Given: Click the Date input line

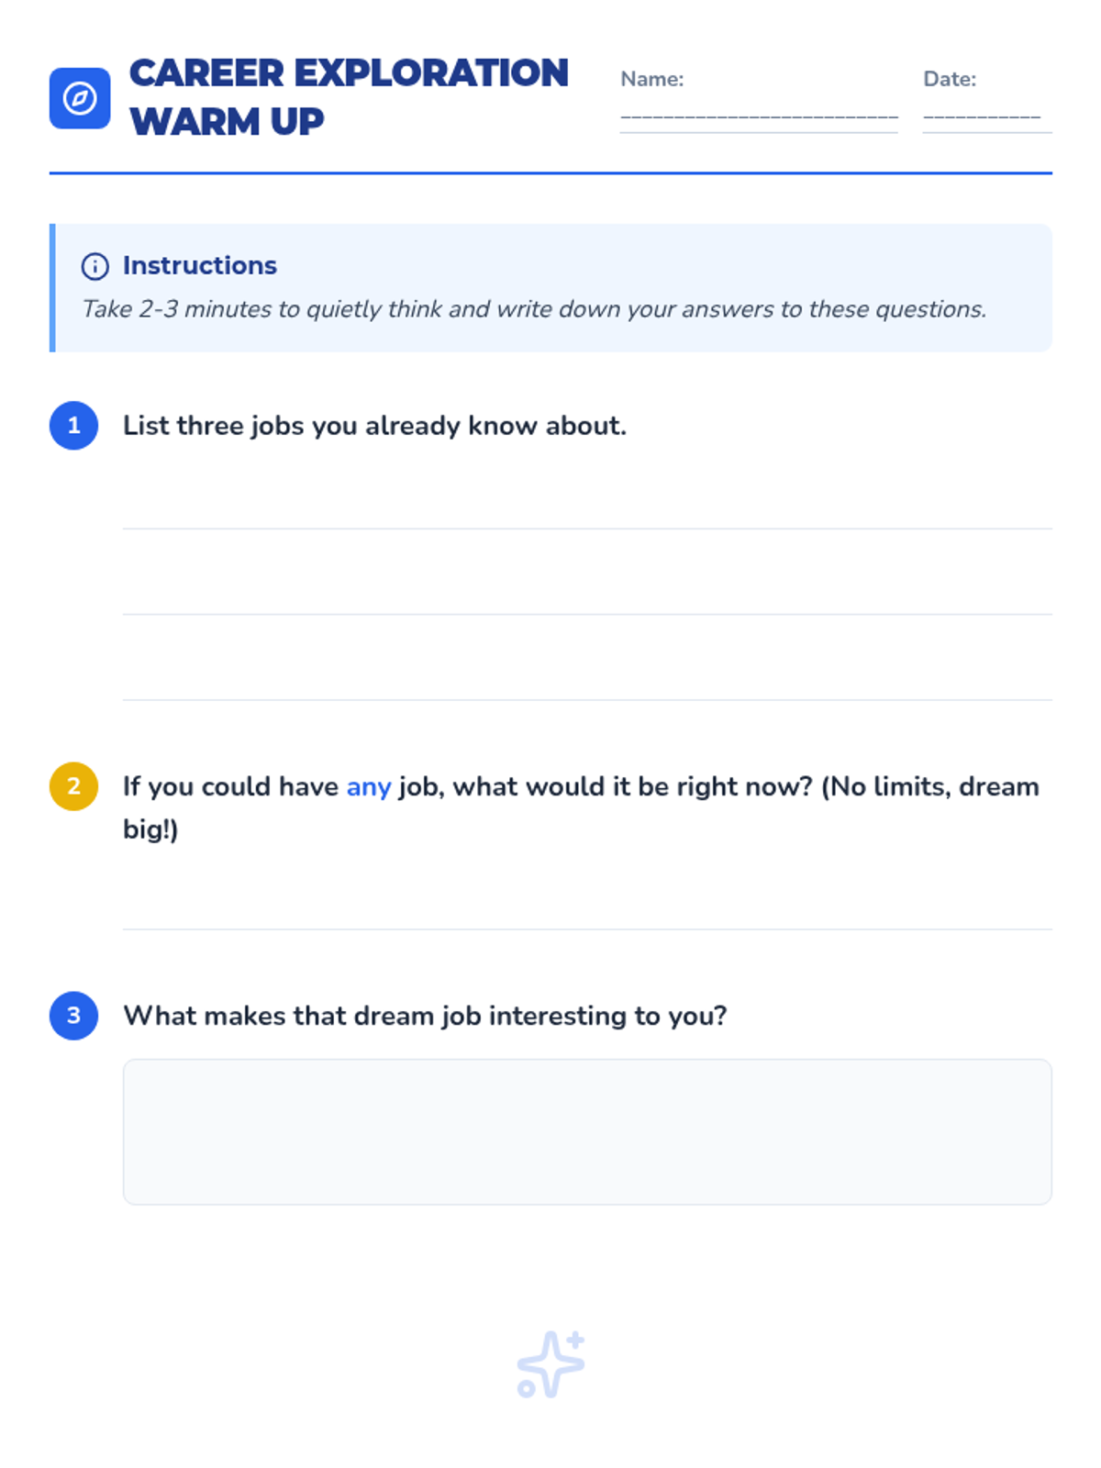Looking at the screenshot, I should point(987,117).
